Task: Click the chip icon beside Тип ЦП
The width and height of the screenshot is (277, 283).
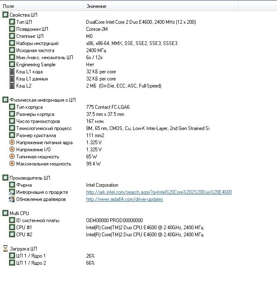Action: coord(12,22)
